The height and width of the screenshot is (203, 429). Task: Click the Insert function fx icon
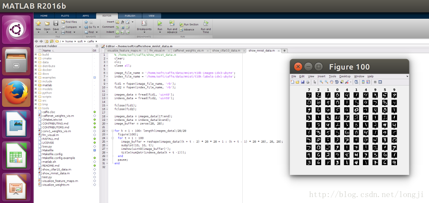(x=122, y=22)
